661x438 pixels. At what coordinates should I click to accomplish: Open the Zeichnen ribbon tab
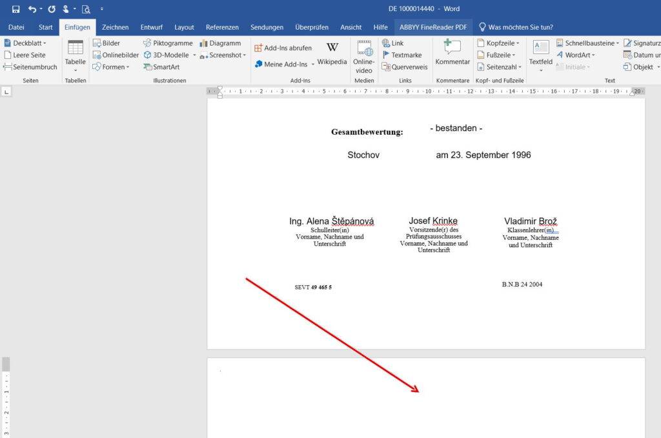115,27
